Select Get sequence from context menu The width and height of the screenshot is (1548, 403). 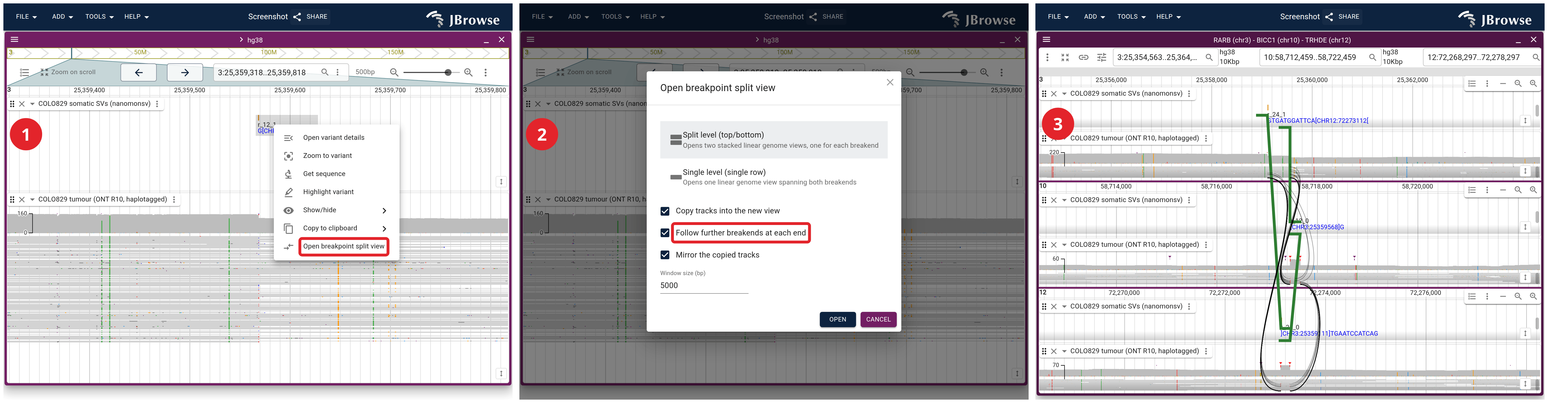pos(337,174)
